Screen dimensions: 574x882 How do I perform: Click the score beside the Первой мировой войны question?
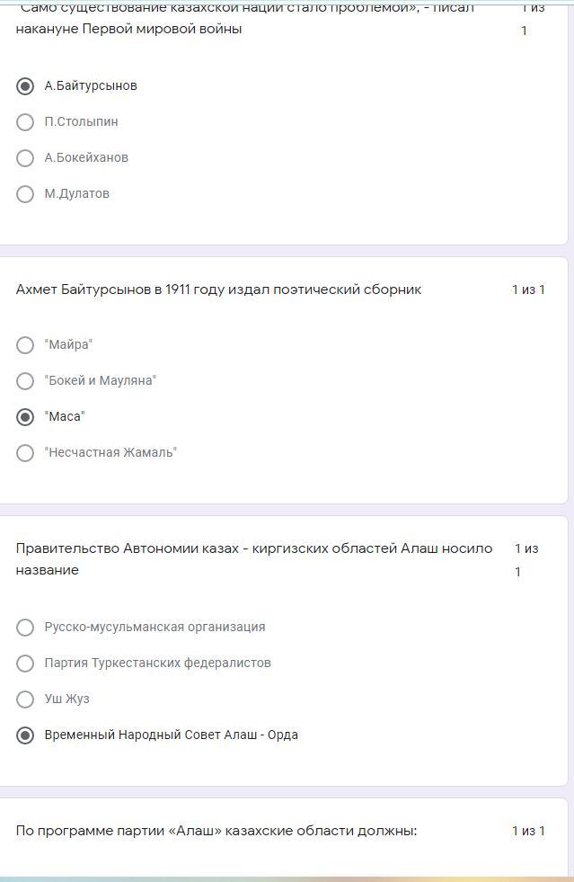[x=530, y=18]
